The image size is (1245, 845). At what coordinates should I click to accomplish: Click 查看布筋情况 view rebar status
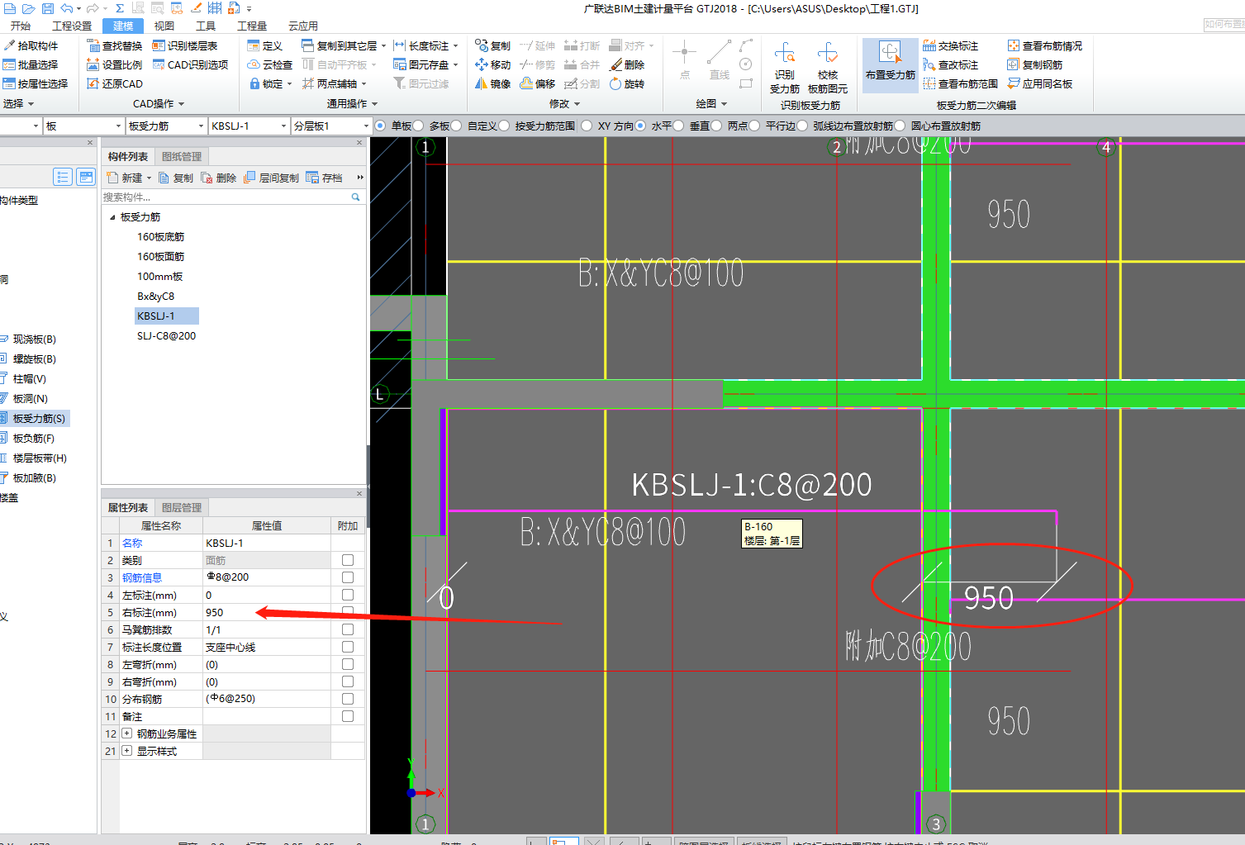click(x=1045, y=45)
